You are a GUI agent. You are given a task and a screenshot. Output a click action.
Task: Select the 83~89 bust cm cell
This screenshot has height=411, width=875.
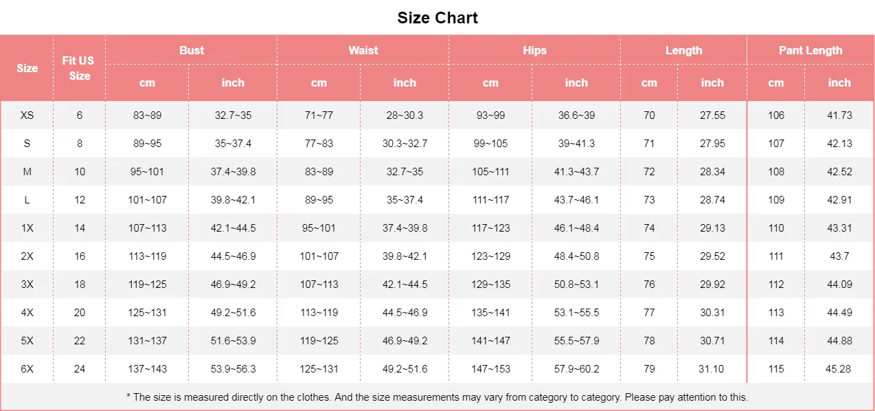point(147,115)
